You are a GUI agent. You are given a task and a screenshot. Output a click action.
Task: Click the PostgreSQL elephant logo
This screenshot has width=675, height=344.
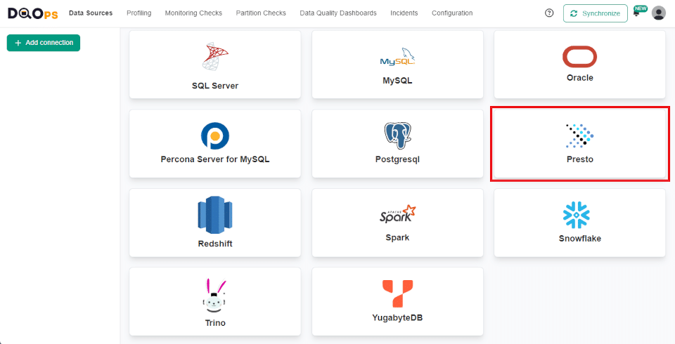click(x=397, y=135)
